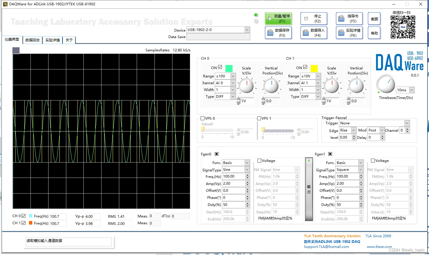
Task: Toggle the CH 1 ON checkbox
Action: 305,67
